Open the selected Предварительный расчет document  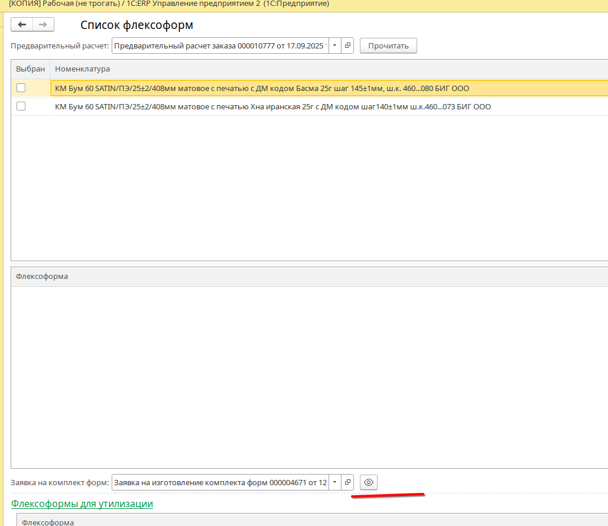[347, 46]
